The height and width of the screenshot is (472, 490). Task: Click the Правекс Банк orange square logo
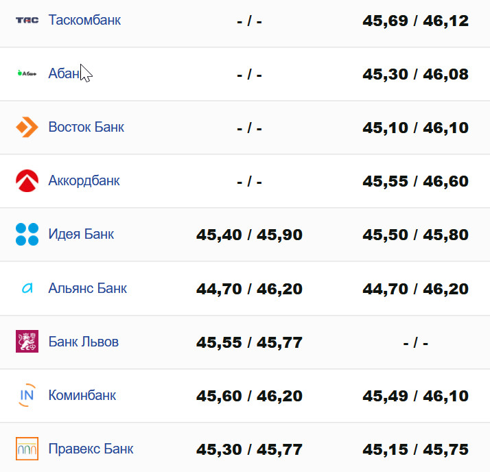click(27, 449)
